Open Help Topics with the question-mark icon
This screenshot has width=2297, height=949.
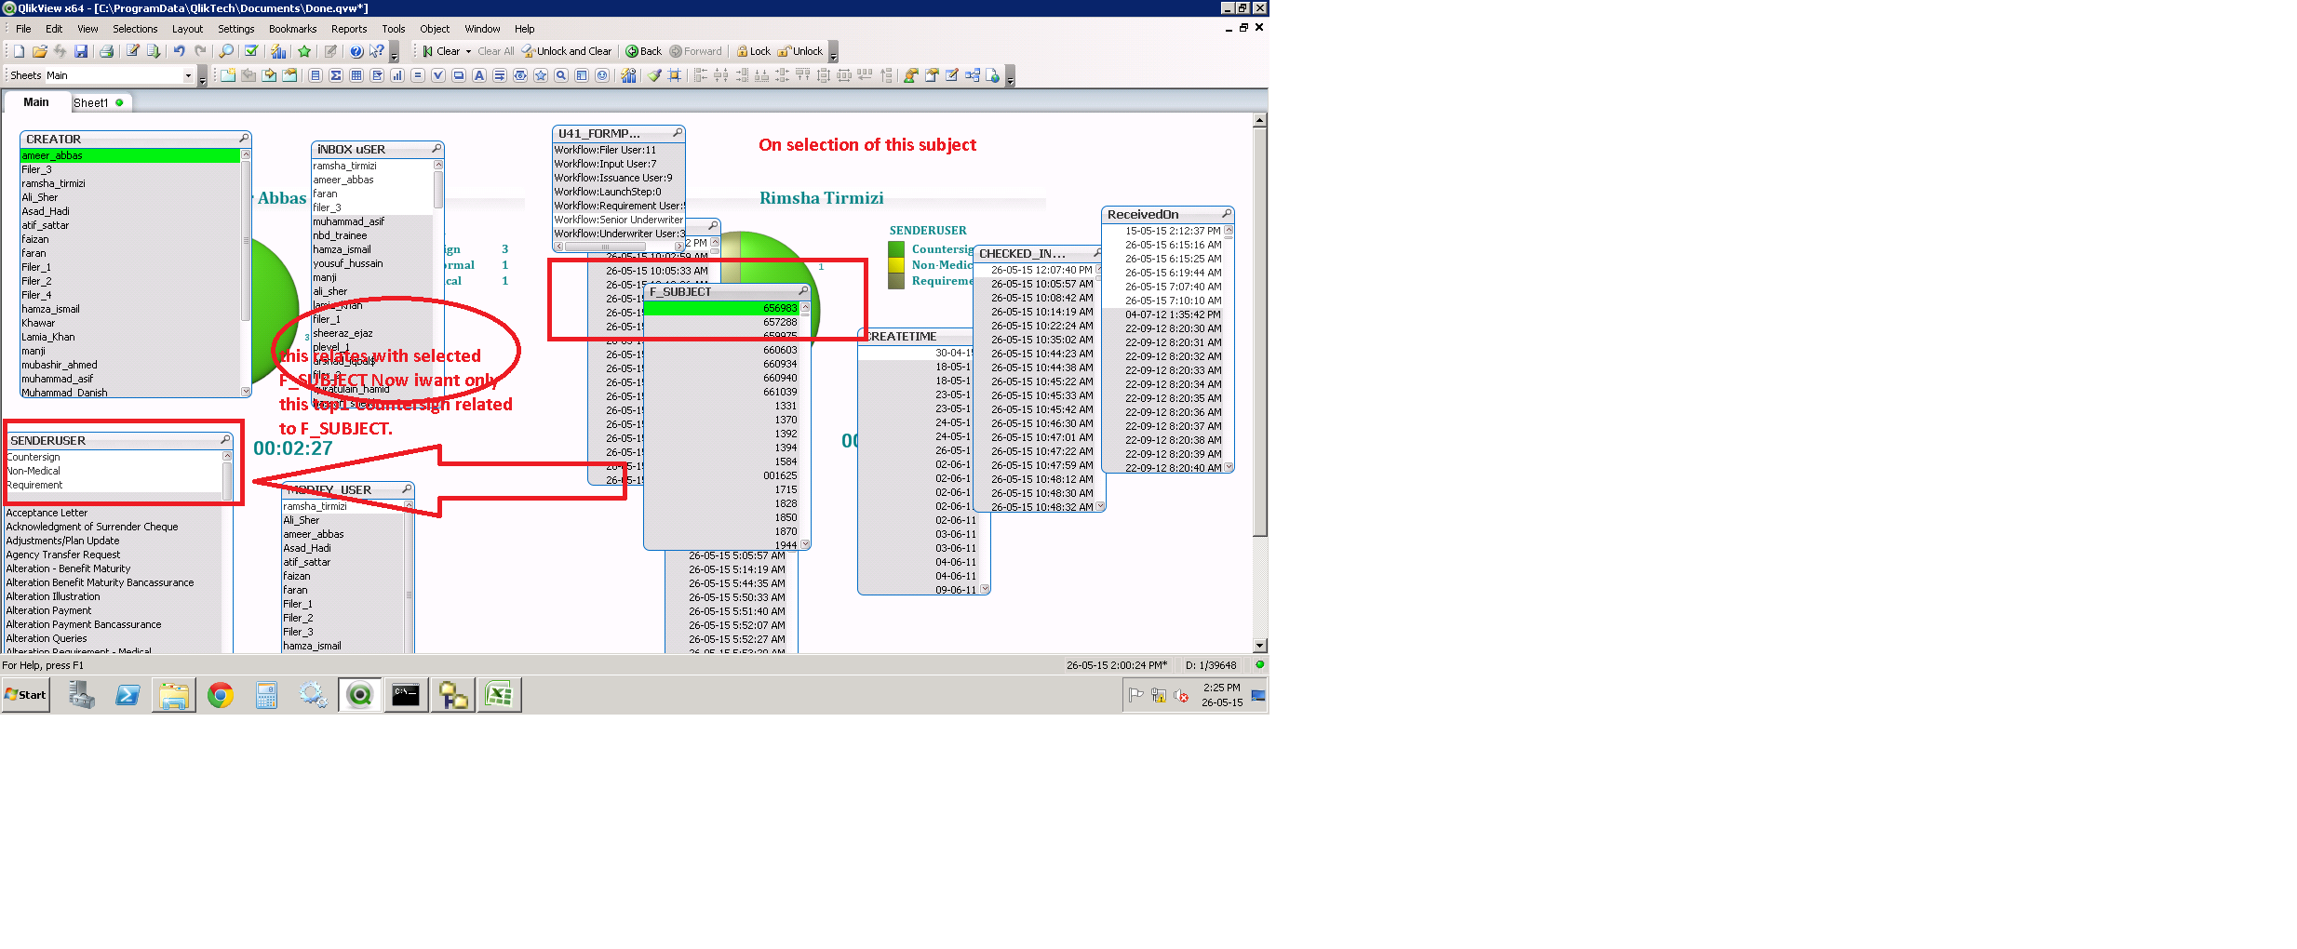tap(356, 51)
